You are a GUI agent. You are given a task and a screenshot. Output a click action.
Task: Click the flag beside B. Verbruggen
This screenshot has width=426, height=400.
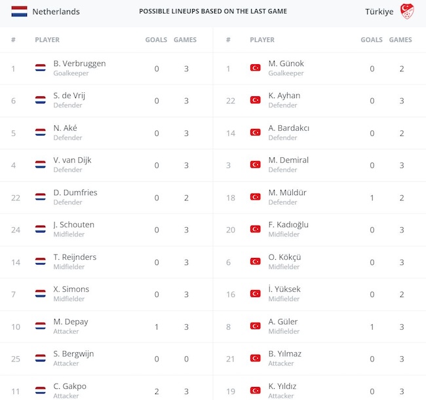click(x=41, y=68)
